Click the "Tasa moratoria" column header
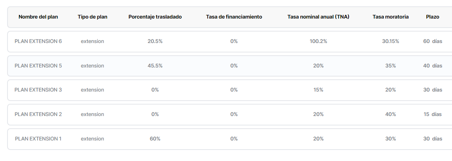The image size is (452, 161). 390,17
